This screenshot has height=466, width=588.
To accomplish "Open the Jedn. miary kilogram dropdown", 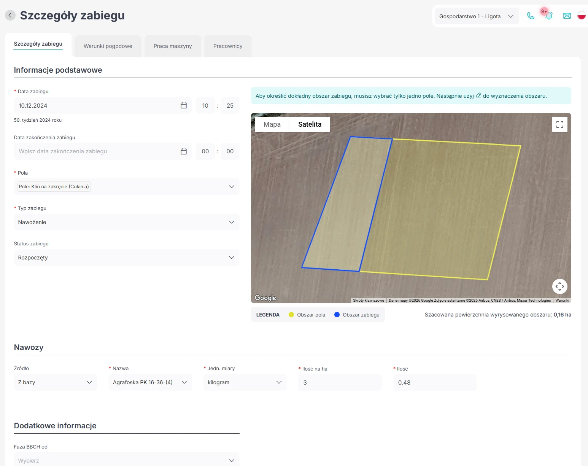I will coord(245,382).
